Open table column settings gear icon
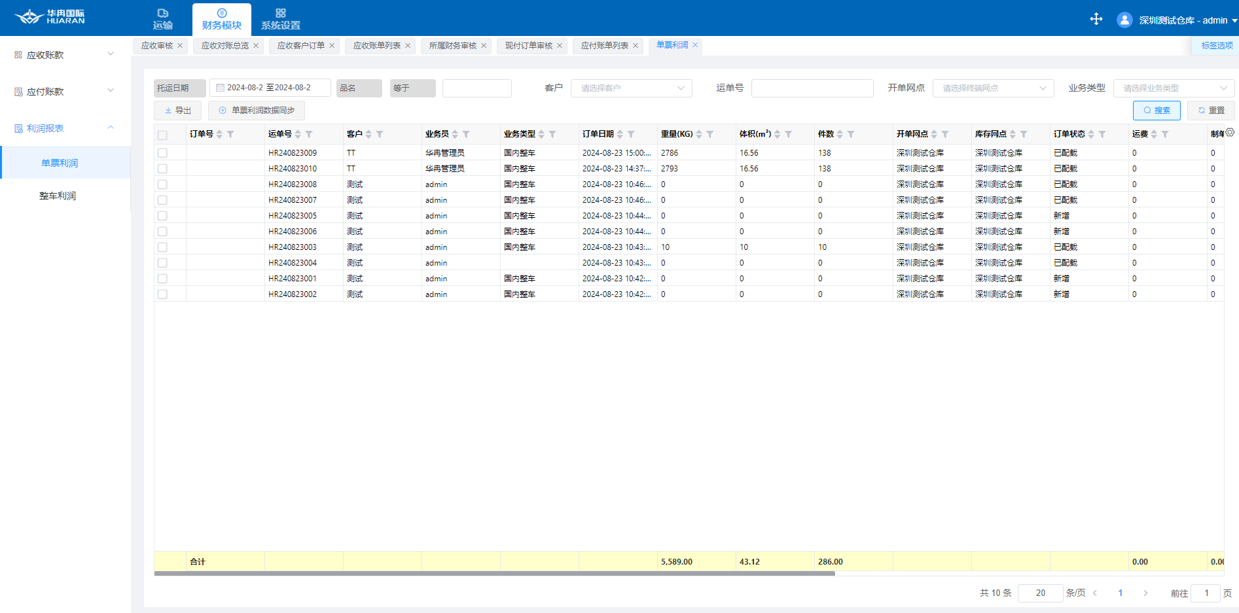 (1230, 132)
